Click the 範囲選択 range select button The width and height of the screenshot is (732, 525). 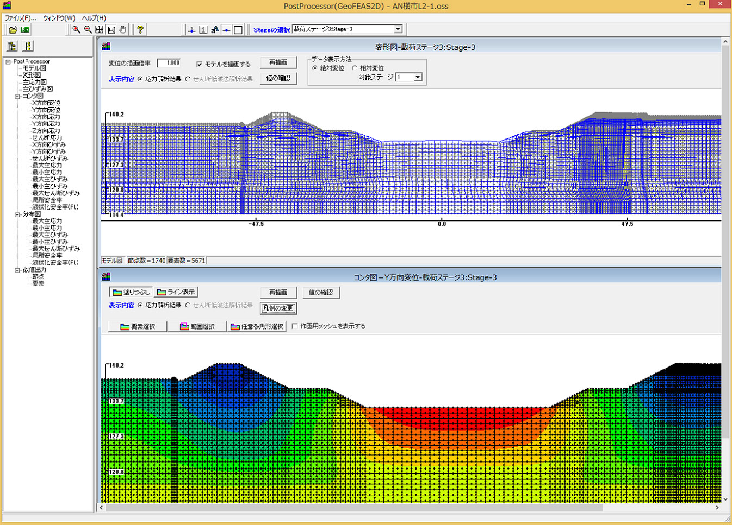pyautogui.click(x=197, y=326)
